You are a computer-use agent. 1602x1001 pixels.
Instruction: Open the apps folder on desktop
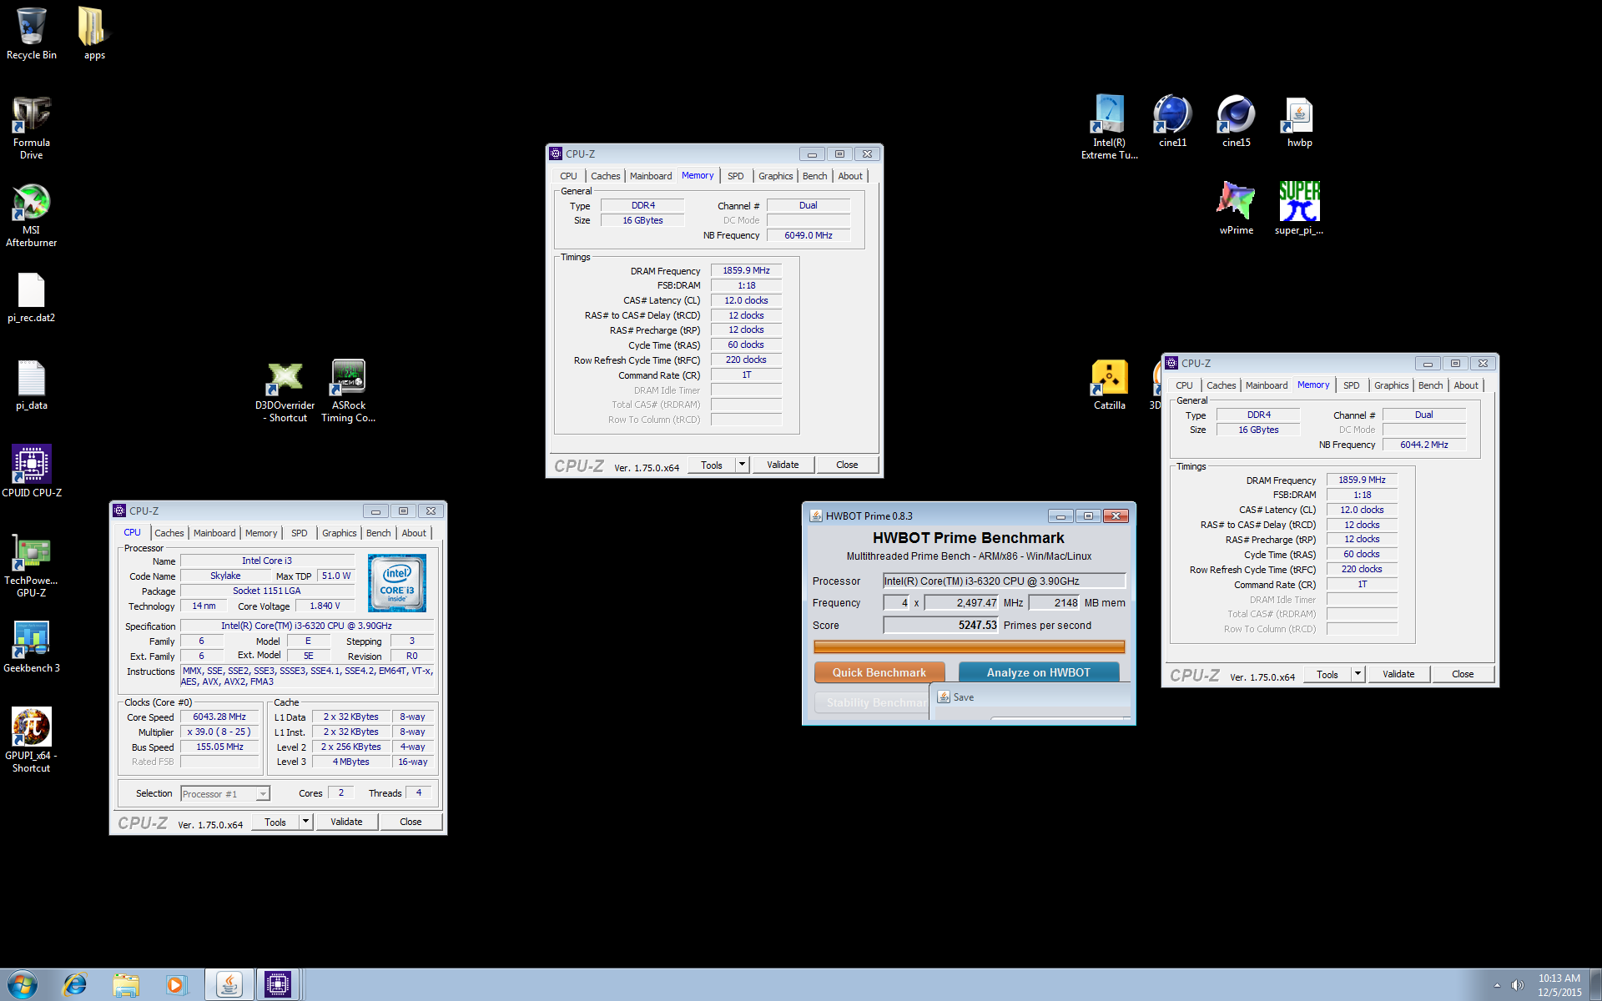point(94,33)
